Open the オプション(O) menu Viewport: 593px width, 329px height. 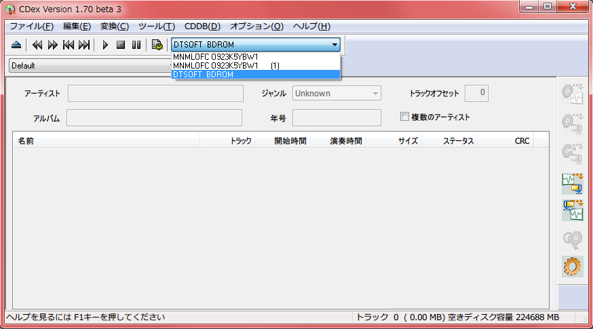click(256, 26)
